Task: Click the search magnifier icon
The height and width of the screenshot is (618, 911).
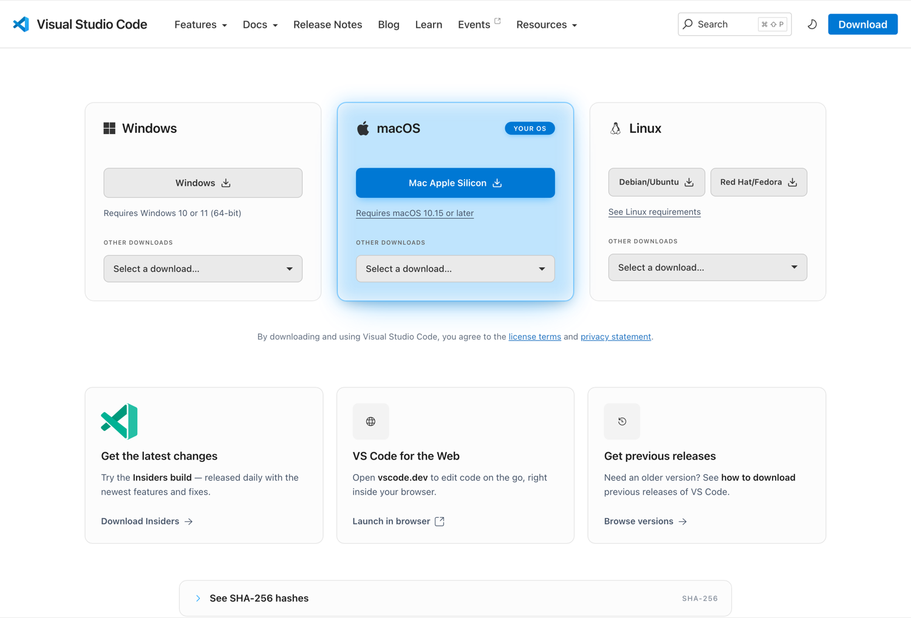Action: pyautogui.click(x=688, y=24)
